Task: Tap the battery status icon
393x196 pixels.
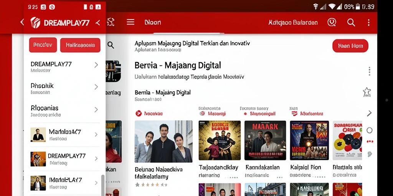Action: pyautogui.click(x=358, y=7)
